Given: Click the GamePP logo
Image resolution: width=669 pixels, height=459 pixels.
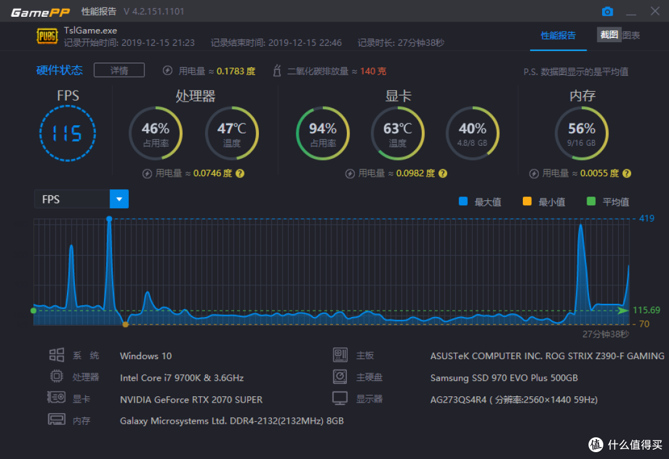Looking at the screenshot, I should (x=40, y=12).
